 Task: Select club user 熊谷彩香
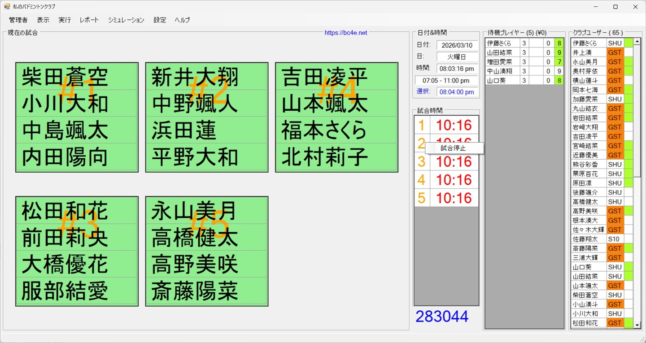pyautogui.click(x=589, y=165)
